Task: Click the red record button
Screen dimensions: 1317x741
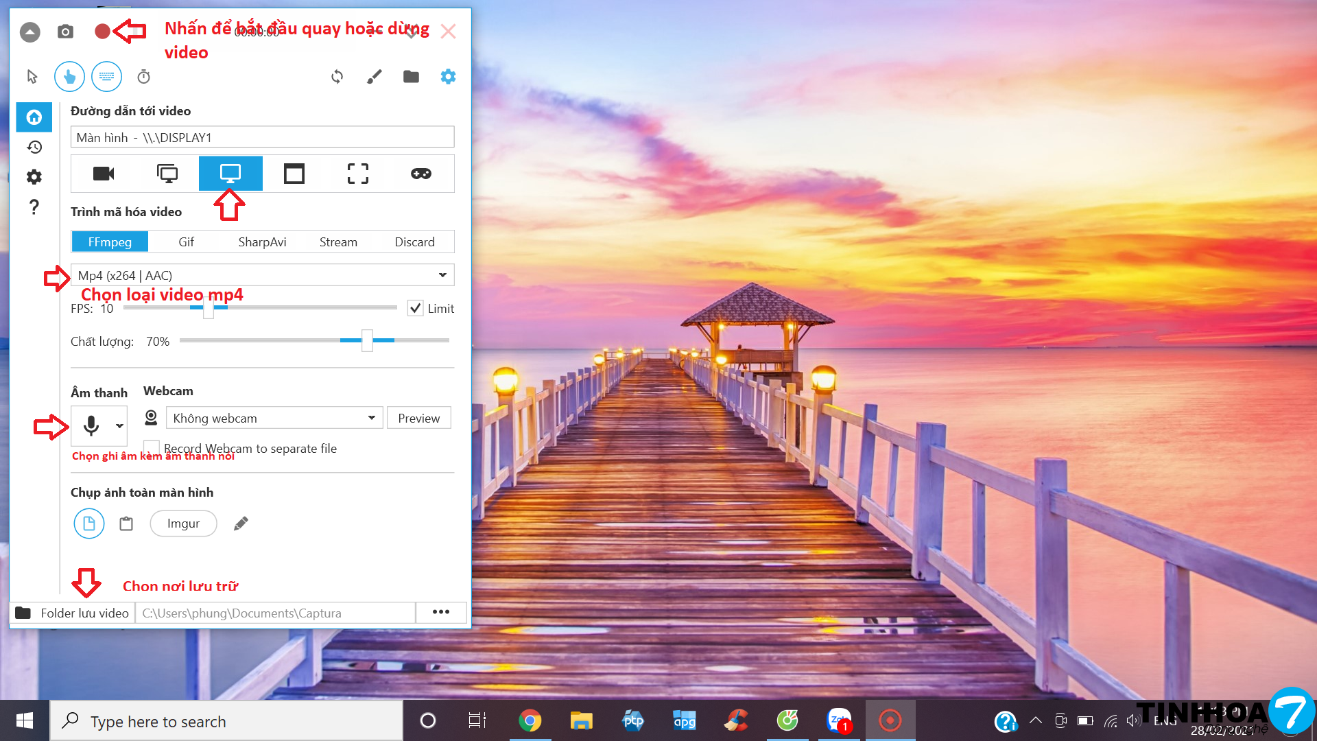Action: coord(102,32)
